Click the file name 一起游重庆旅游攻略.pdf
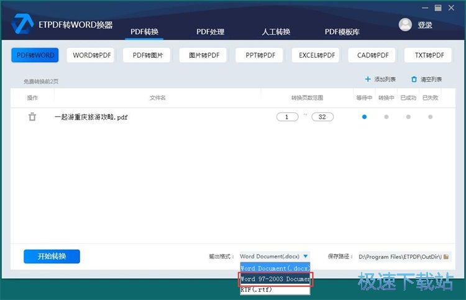Viewport: 466px width, 300px height. (91, 117)
